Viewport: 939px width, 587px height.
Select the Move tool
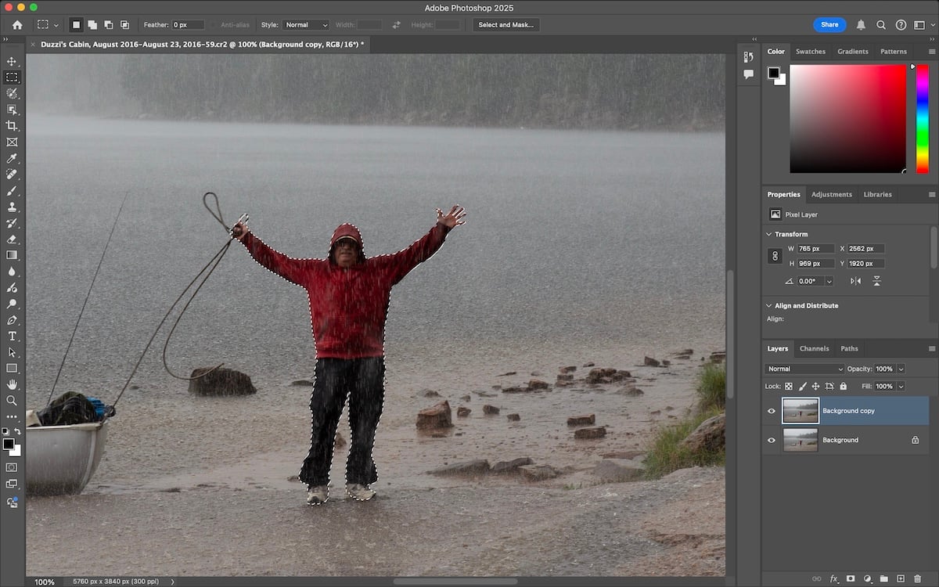(12, 60)
